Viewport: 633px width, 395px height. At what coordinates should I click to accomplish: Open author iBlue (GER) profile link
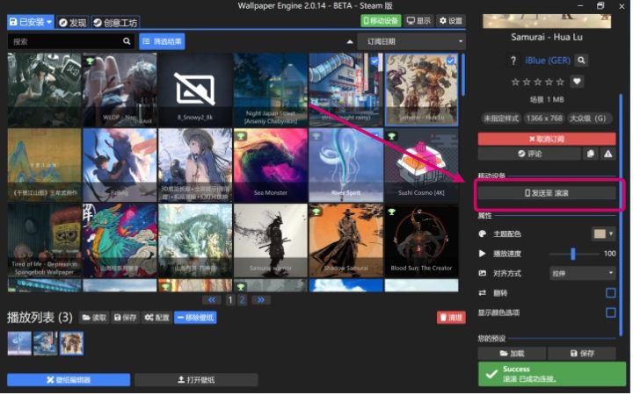(548, 61)
